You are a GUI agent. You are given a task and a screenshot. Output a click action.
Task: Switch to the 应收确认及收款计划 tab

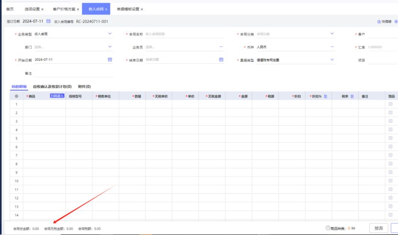point(52,86)
